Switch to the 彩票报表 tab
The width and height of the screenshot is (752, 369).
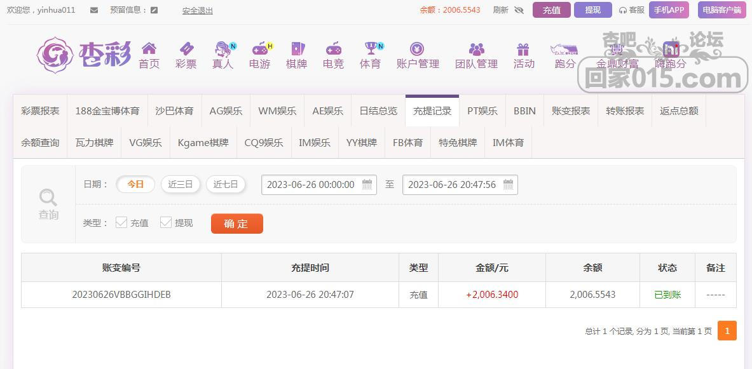[40, 111]
